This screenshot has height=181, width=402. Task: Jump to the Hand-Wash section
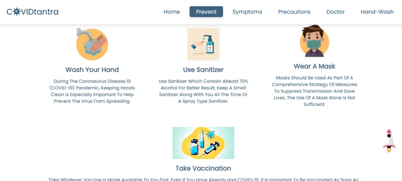377,12
